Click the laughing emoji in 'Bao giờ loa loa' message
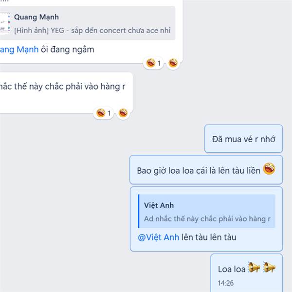Image resolution: width=292 pixels, height=292 pixels. pyautogui.click(x=269, y=168)
